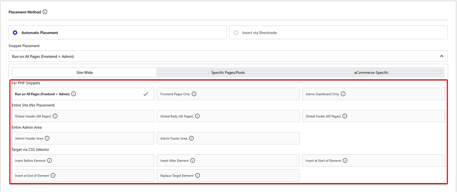Click info icon next to Placement Method
This screenshot has height=192, width=457.
click(x=45, y=12)
